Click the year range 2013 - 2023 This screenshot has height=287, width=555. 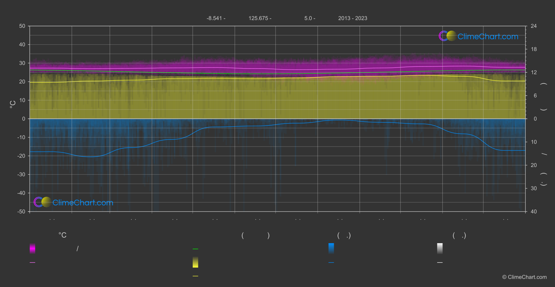click(353, 18)
